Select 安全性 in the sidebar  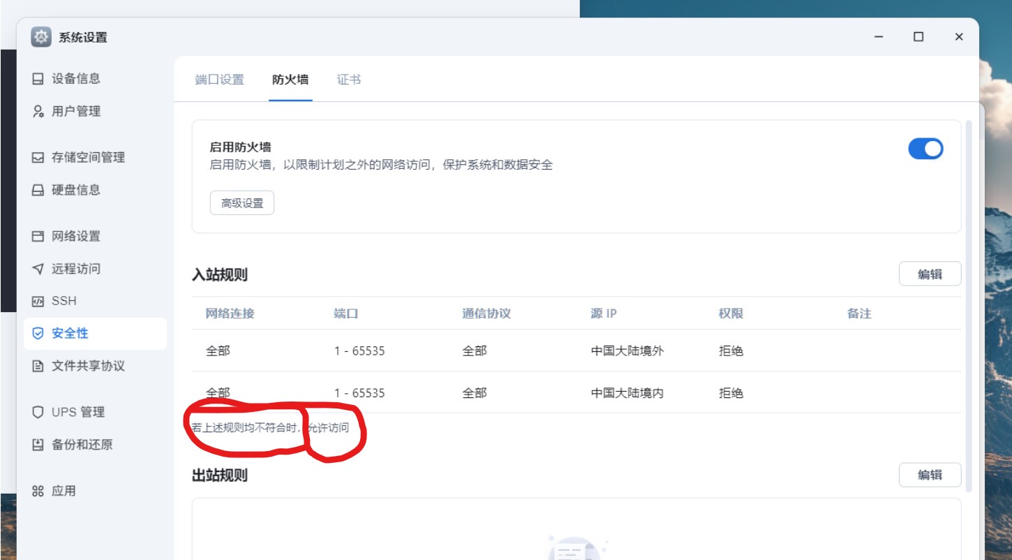95,334
